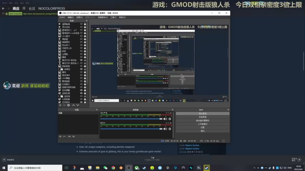Move source down with Sources toolbar arrow
The width and height of the screenshot is (305, 171).
[x=78, y=105]
